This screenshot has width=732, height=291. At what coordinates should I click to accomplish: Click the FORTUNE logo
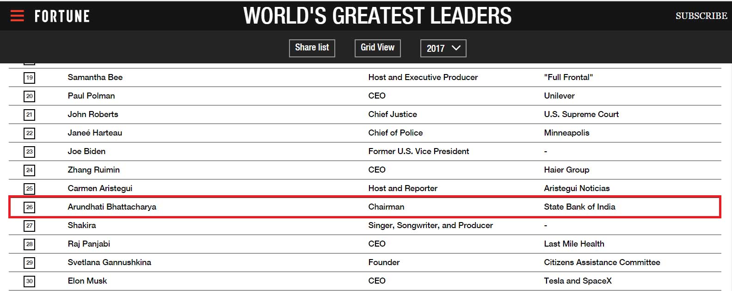[x=62, y=16]
